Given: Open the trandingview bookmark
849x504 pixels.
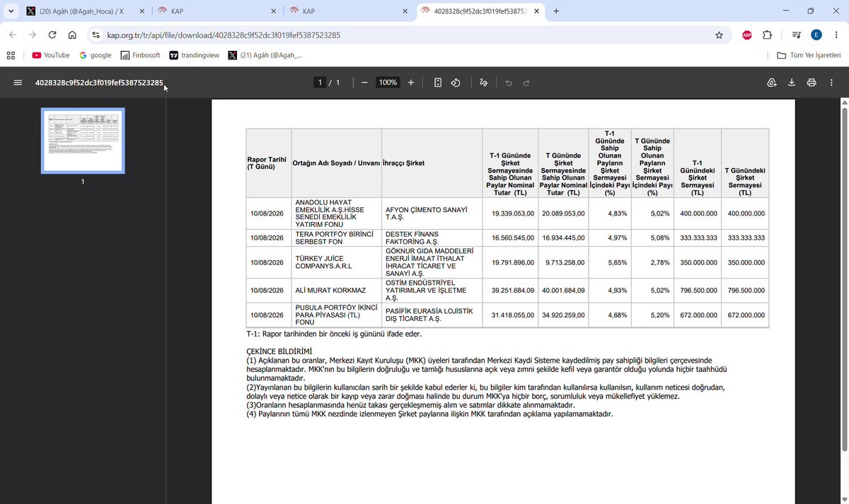Looking at the screenshot, I should [194, 55].
